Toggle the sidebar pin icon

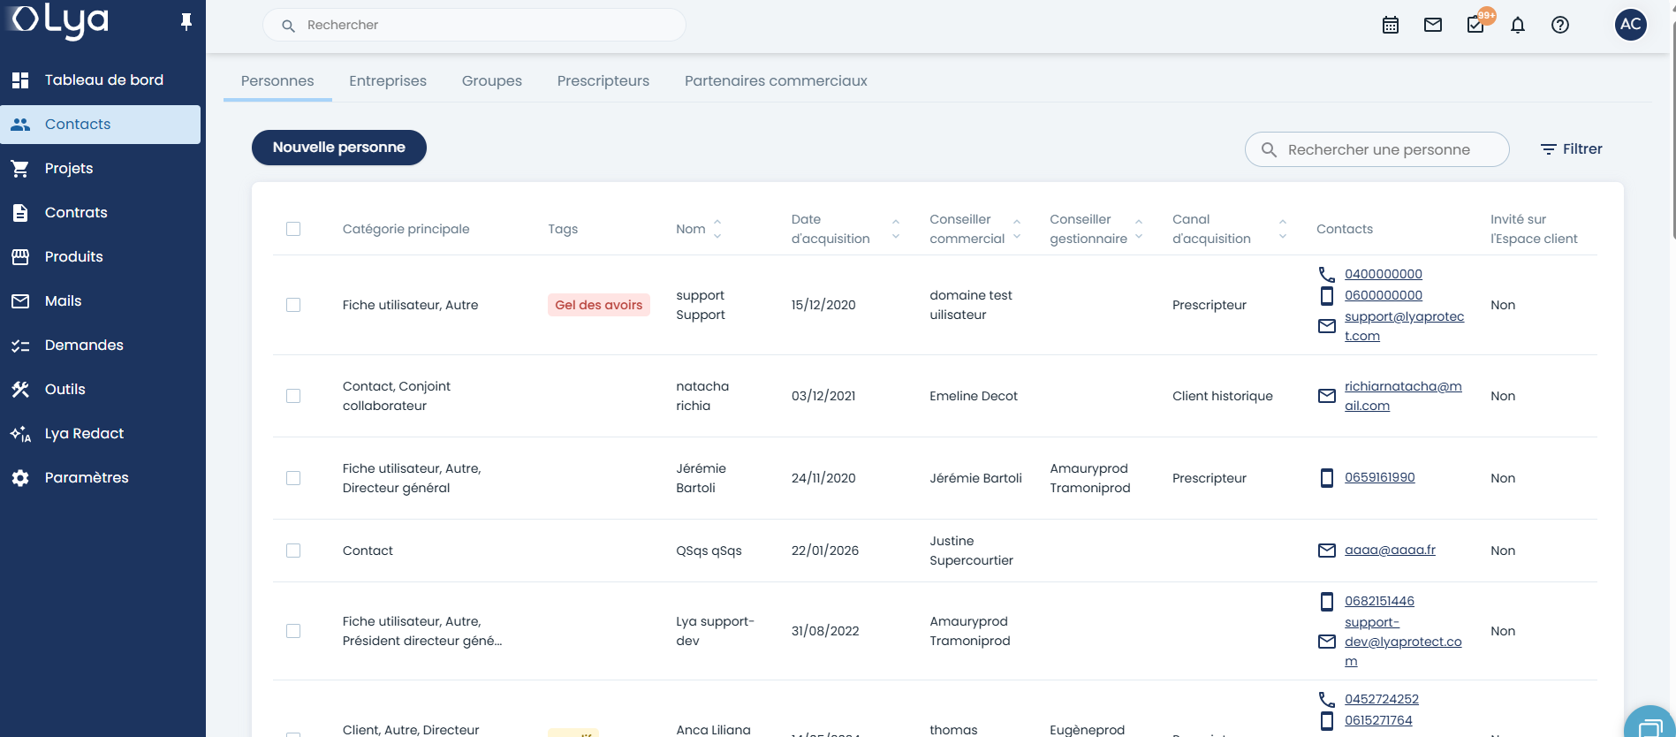pos(186,22)
